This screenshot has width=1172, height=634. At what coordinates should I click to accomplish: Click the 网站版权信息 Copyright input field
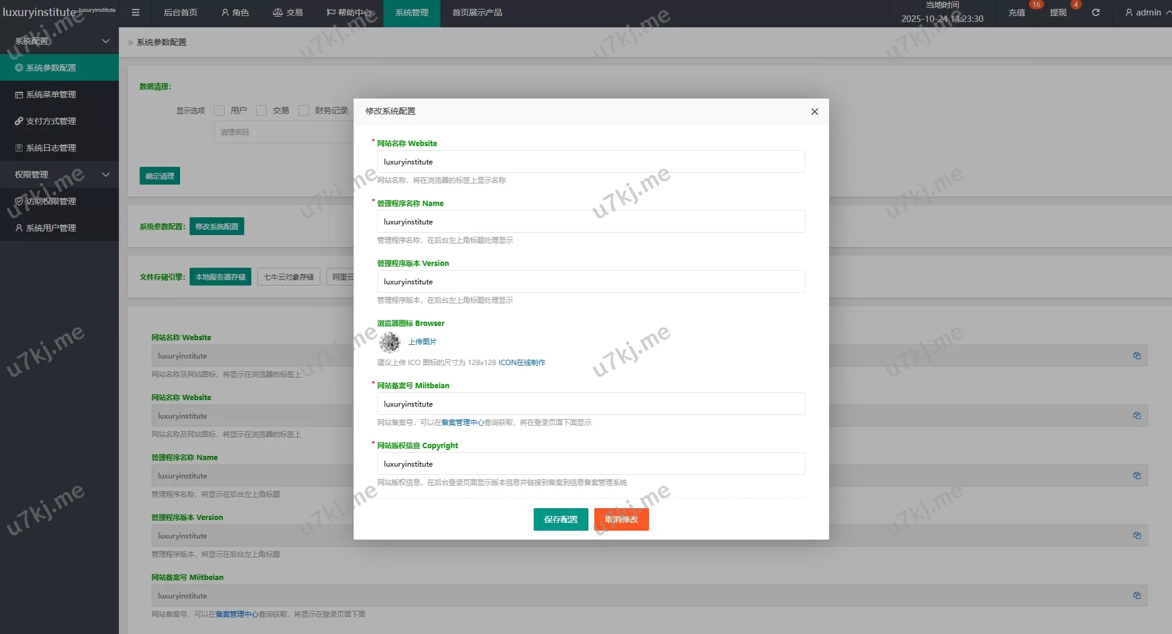pyautogui.click(x=591, y=464)
